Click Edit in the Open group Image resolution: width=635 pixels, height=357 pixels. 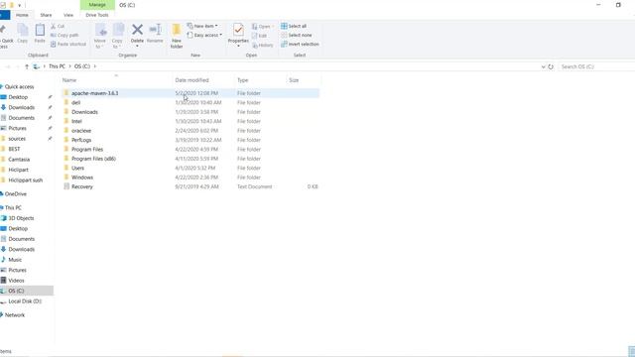click(260, 36)
